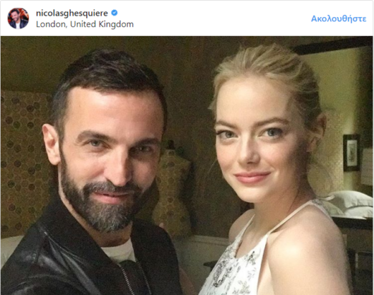
Task: Click the framed picture on the wall
Action: (x=351, y=153)
